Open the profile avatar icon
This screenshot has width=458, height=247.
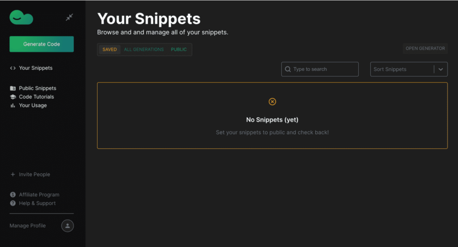click(68, 226)
